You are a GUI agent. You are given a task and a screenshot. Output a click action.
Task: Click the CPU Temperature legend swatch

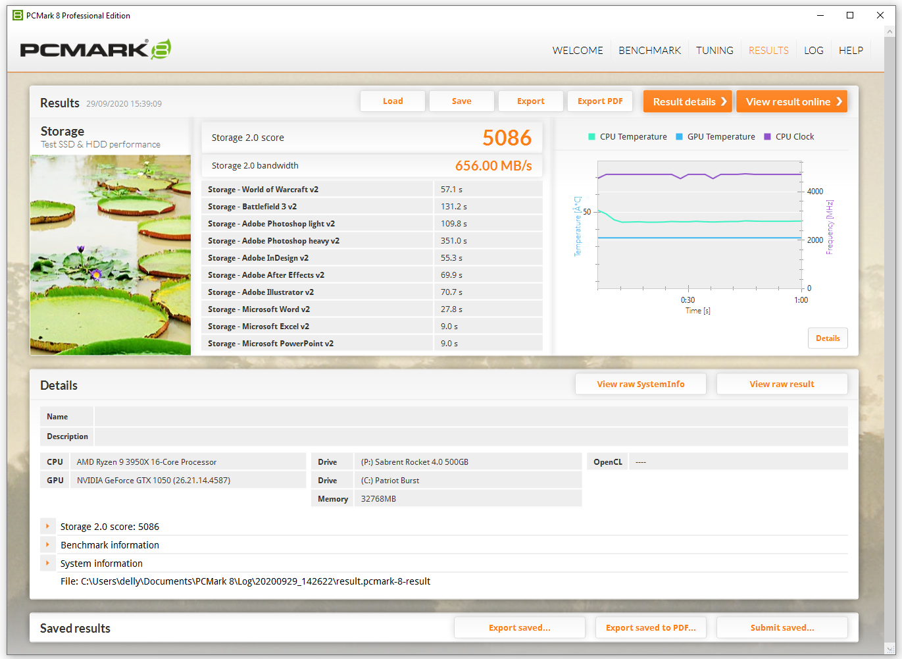point(591,137)
